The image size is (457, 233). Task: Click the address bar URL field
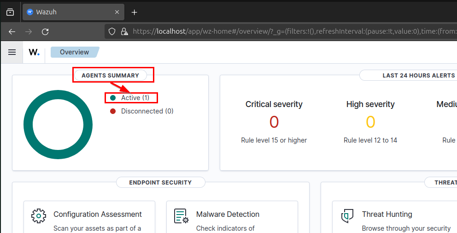click(294, 31)
